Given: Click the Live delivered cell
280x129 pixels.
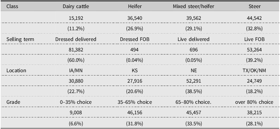Looking at the screenshot, I should click(x=193, y=39).
